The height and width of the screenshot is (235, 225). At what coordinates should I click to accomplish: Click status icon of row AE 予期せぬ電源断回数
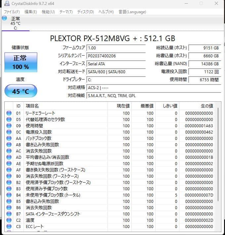tap(9, 163)
